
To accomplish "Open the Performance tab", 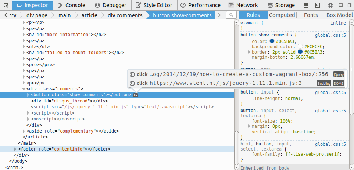I will pos(201,5).
